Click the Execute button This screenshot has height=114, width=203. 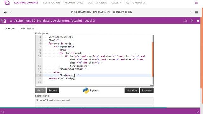click(147, 90)
